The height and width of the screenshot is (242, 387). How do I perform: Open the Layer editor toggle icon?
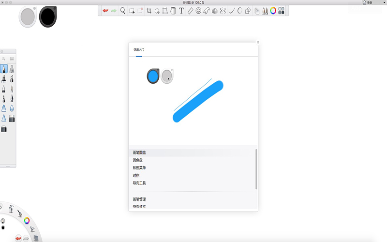click(257, 11)
